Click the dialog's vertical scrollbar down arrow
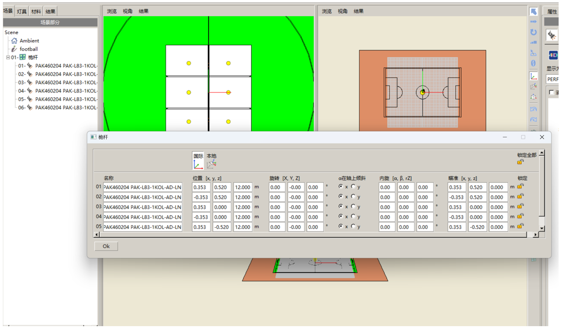 tap(541, 228)
